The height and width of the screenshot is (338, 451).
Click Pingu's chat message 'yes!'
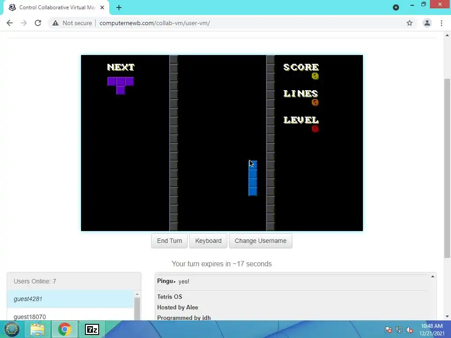(x=184, y=281)
